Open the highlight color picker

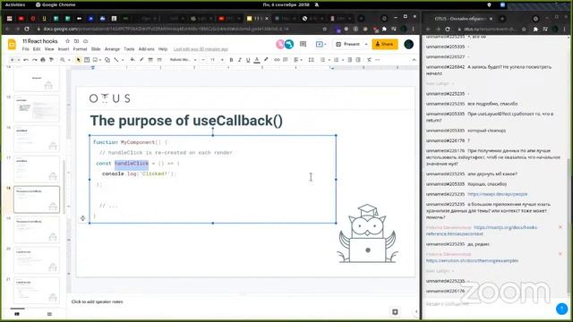tap(266, 60)
